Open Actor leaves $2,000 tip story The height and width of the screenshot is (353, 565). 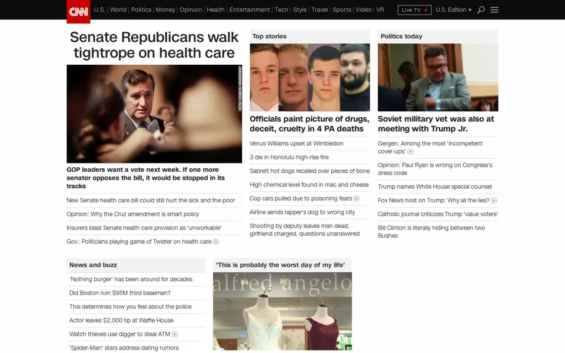[x=121, y=320]
